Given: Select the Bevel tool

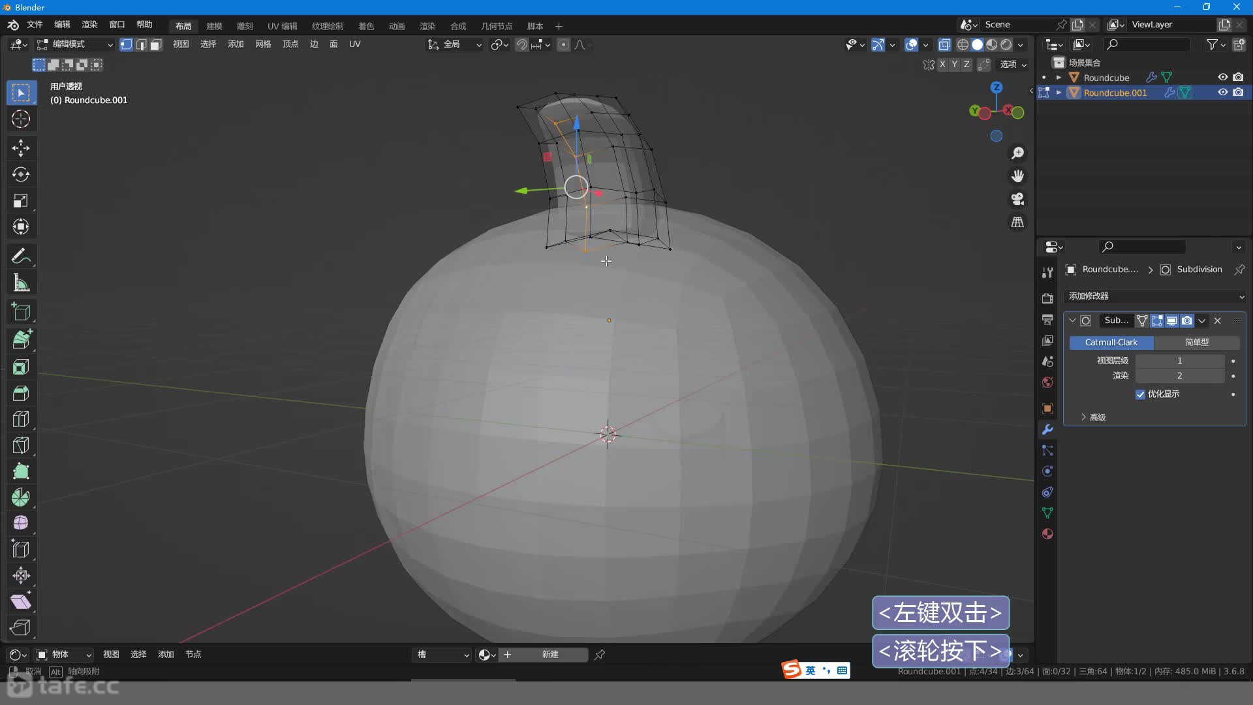Looking at the screenshot, I should [x=21, y=393].
